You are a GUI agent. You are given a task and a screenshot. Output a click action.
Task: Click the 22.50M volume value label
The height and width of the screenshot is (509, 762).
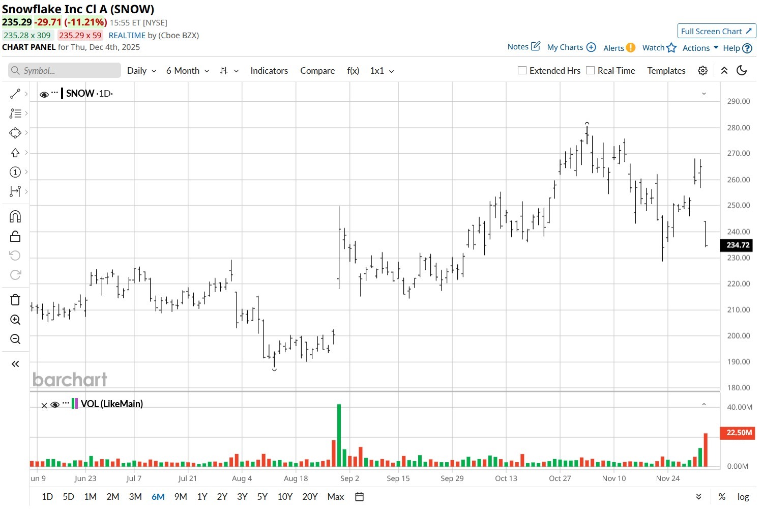738,433
